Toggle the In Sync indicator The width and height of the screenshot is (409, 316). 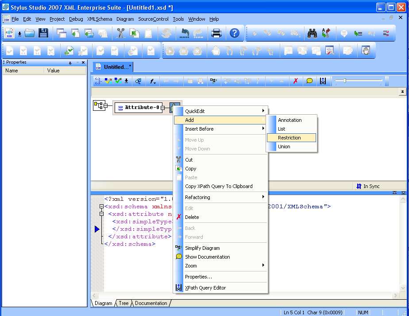point(368,186)
